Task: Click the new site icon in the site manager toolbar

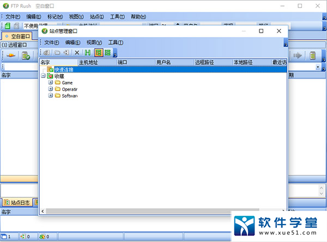Action: 46,52
